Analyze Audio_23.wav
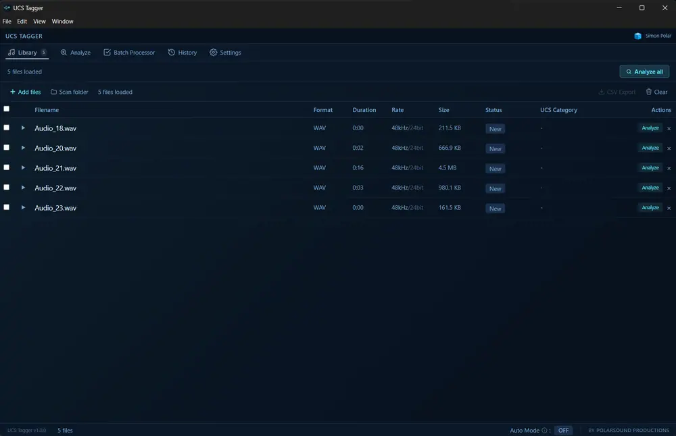Screen dimensions: 676x436 pyautogui.click(x=650, y=207)
